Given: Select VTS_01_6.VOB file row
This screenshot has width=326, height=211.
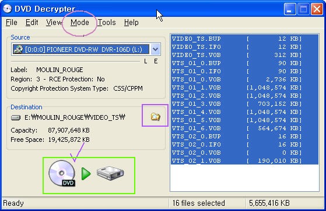Looking at the screenshot, I should [x=244, y=128].
